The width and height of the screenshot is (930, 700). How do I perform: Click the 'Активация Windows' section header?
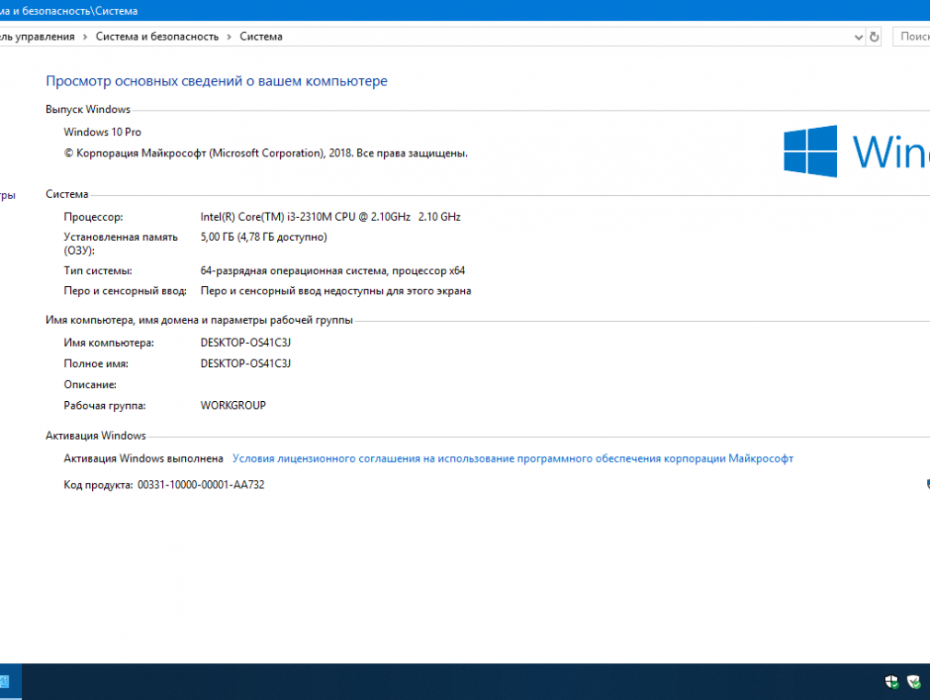point(96,436)
